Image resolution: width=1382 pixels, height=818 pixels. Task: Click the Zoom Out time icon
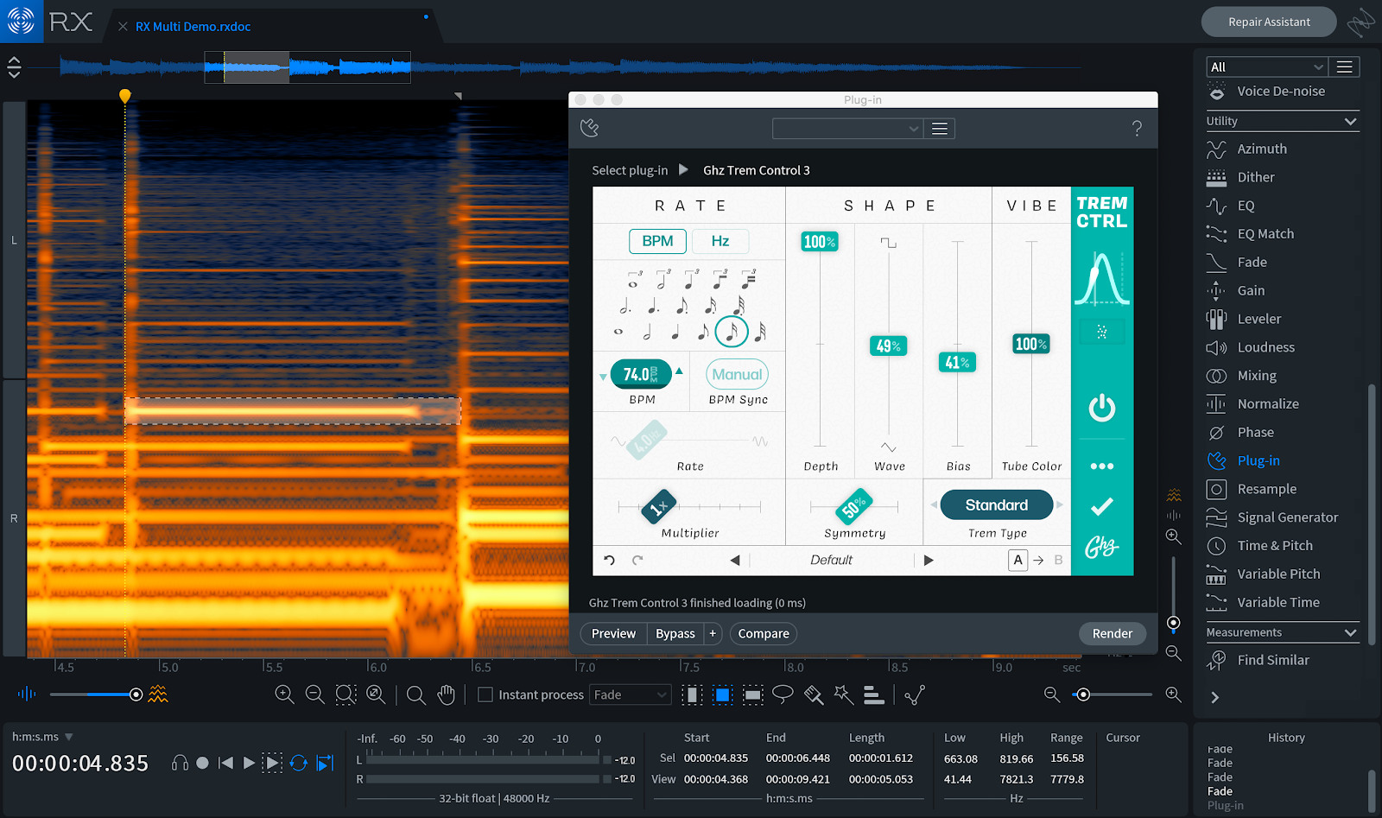(315, 694)
